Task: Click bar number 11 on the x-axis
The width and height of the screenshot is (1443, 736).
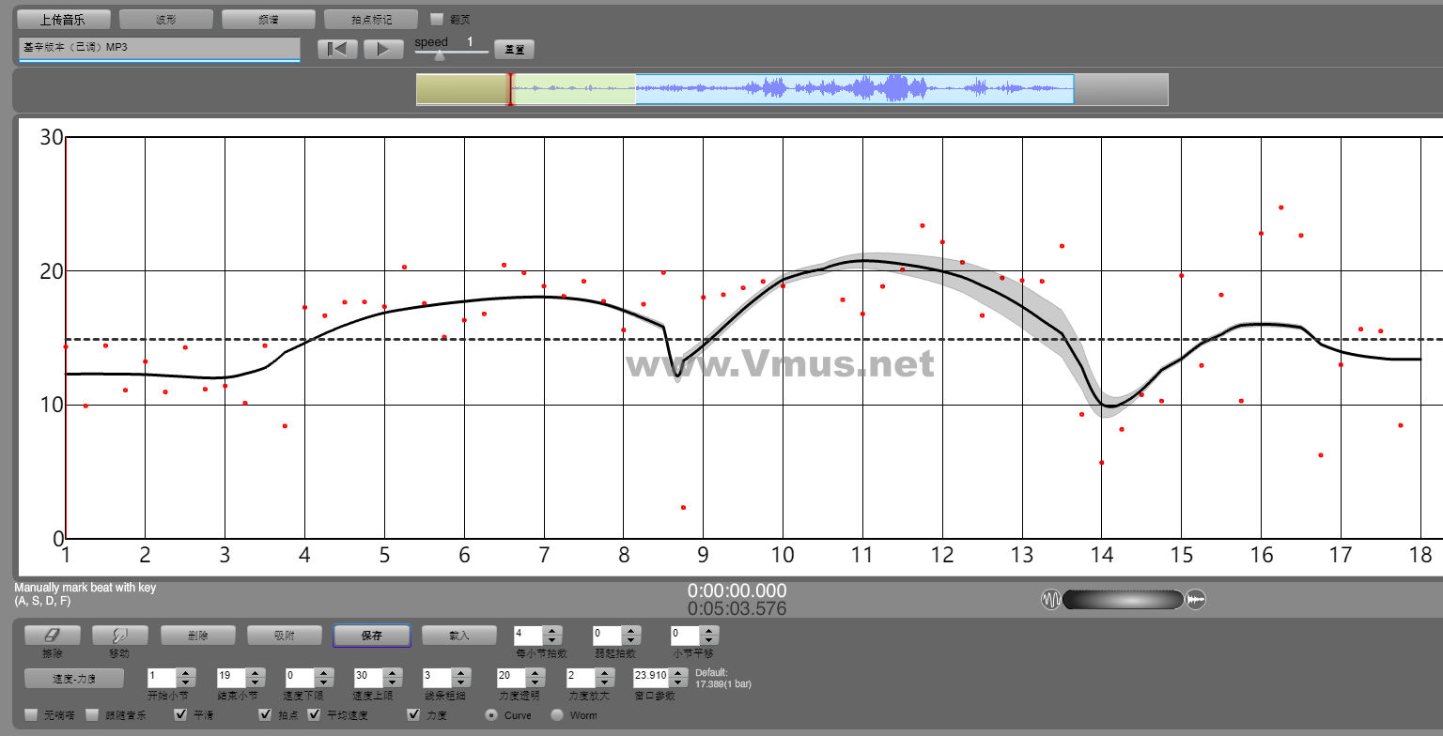Action: (x=861, y=554)
